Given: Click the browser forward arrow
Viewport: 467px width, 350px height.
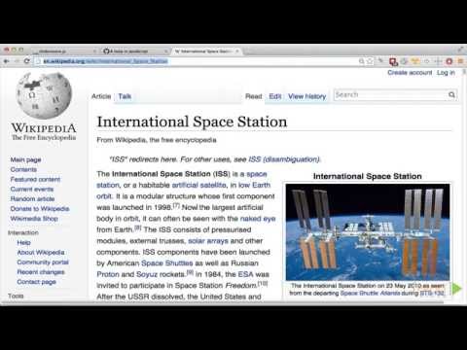Looking at the screenshot, I should [17, 61].
